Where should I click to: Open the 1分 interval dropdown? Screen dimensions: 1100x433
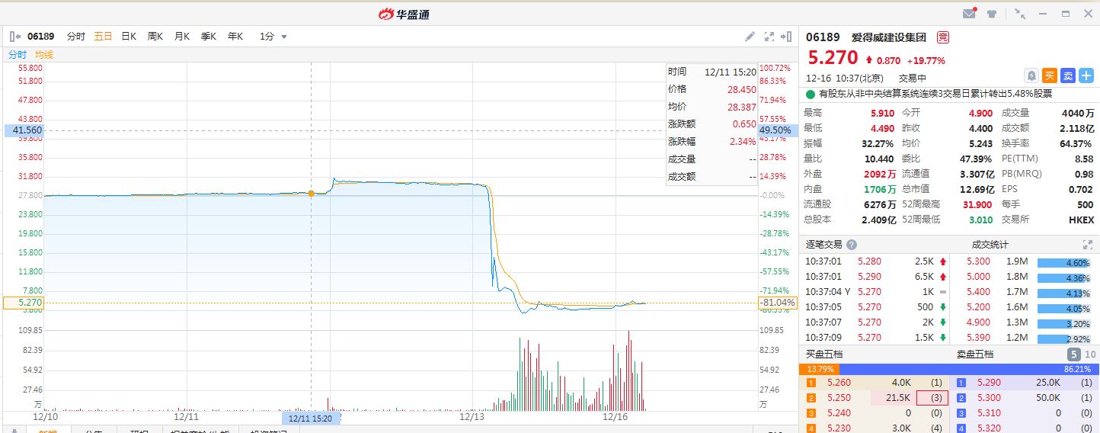pyautogui.click(x=273, y=37)
